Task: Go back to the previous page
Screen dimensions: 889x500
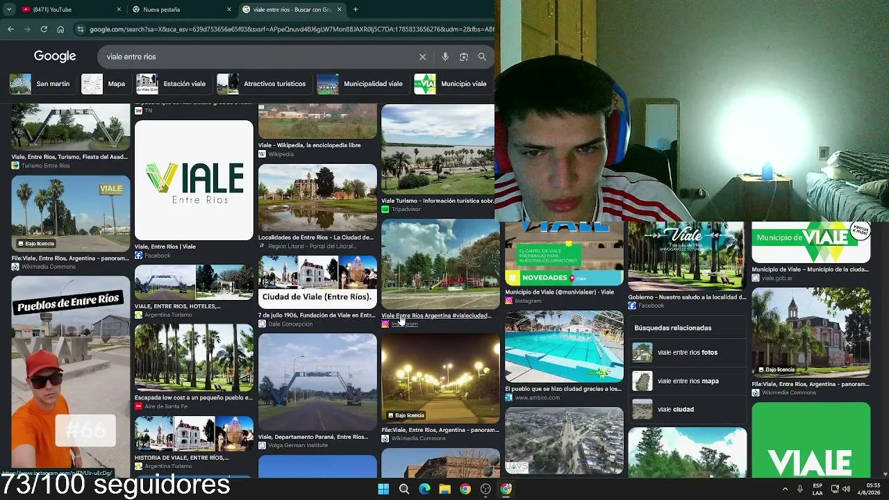Action: click(x=10, y=29)
